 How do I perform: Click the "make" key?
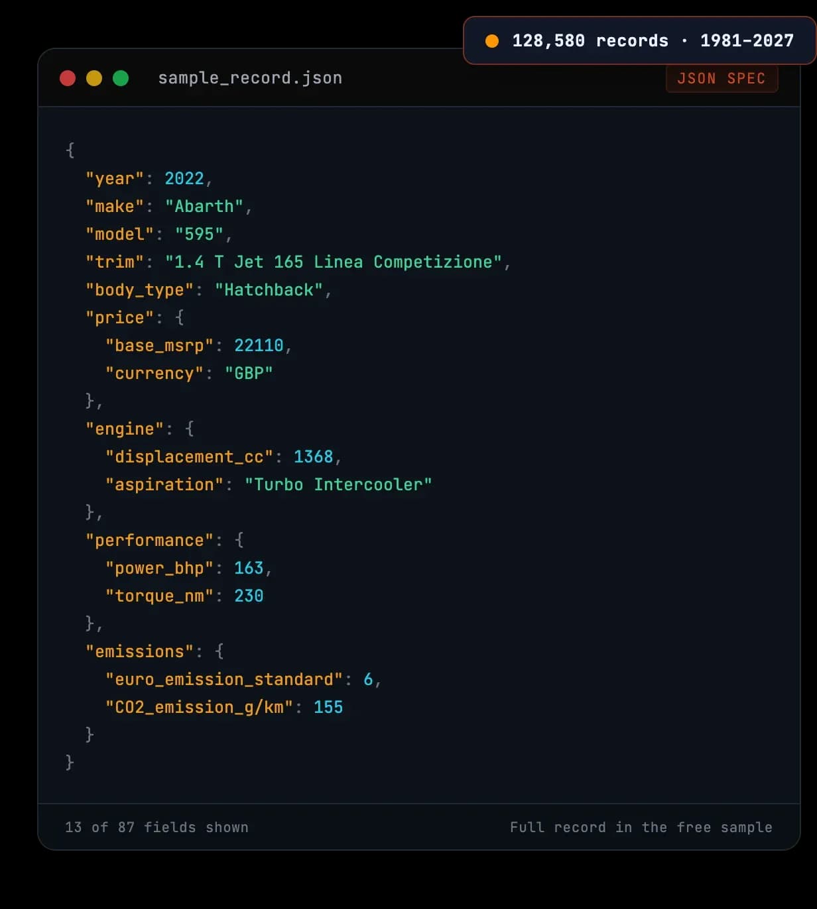coord(115,207)
